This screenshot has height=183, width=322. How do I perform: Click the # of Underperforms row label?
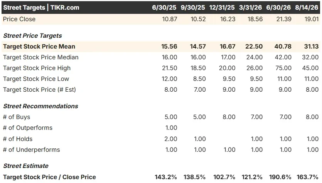(x=31, y=150)
